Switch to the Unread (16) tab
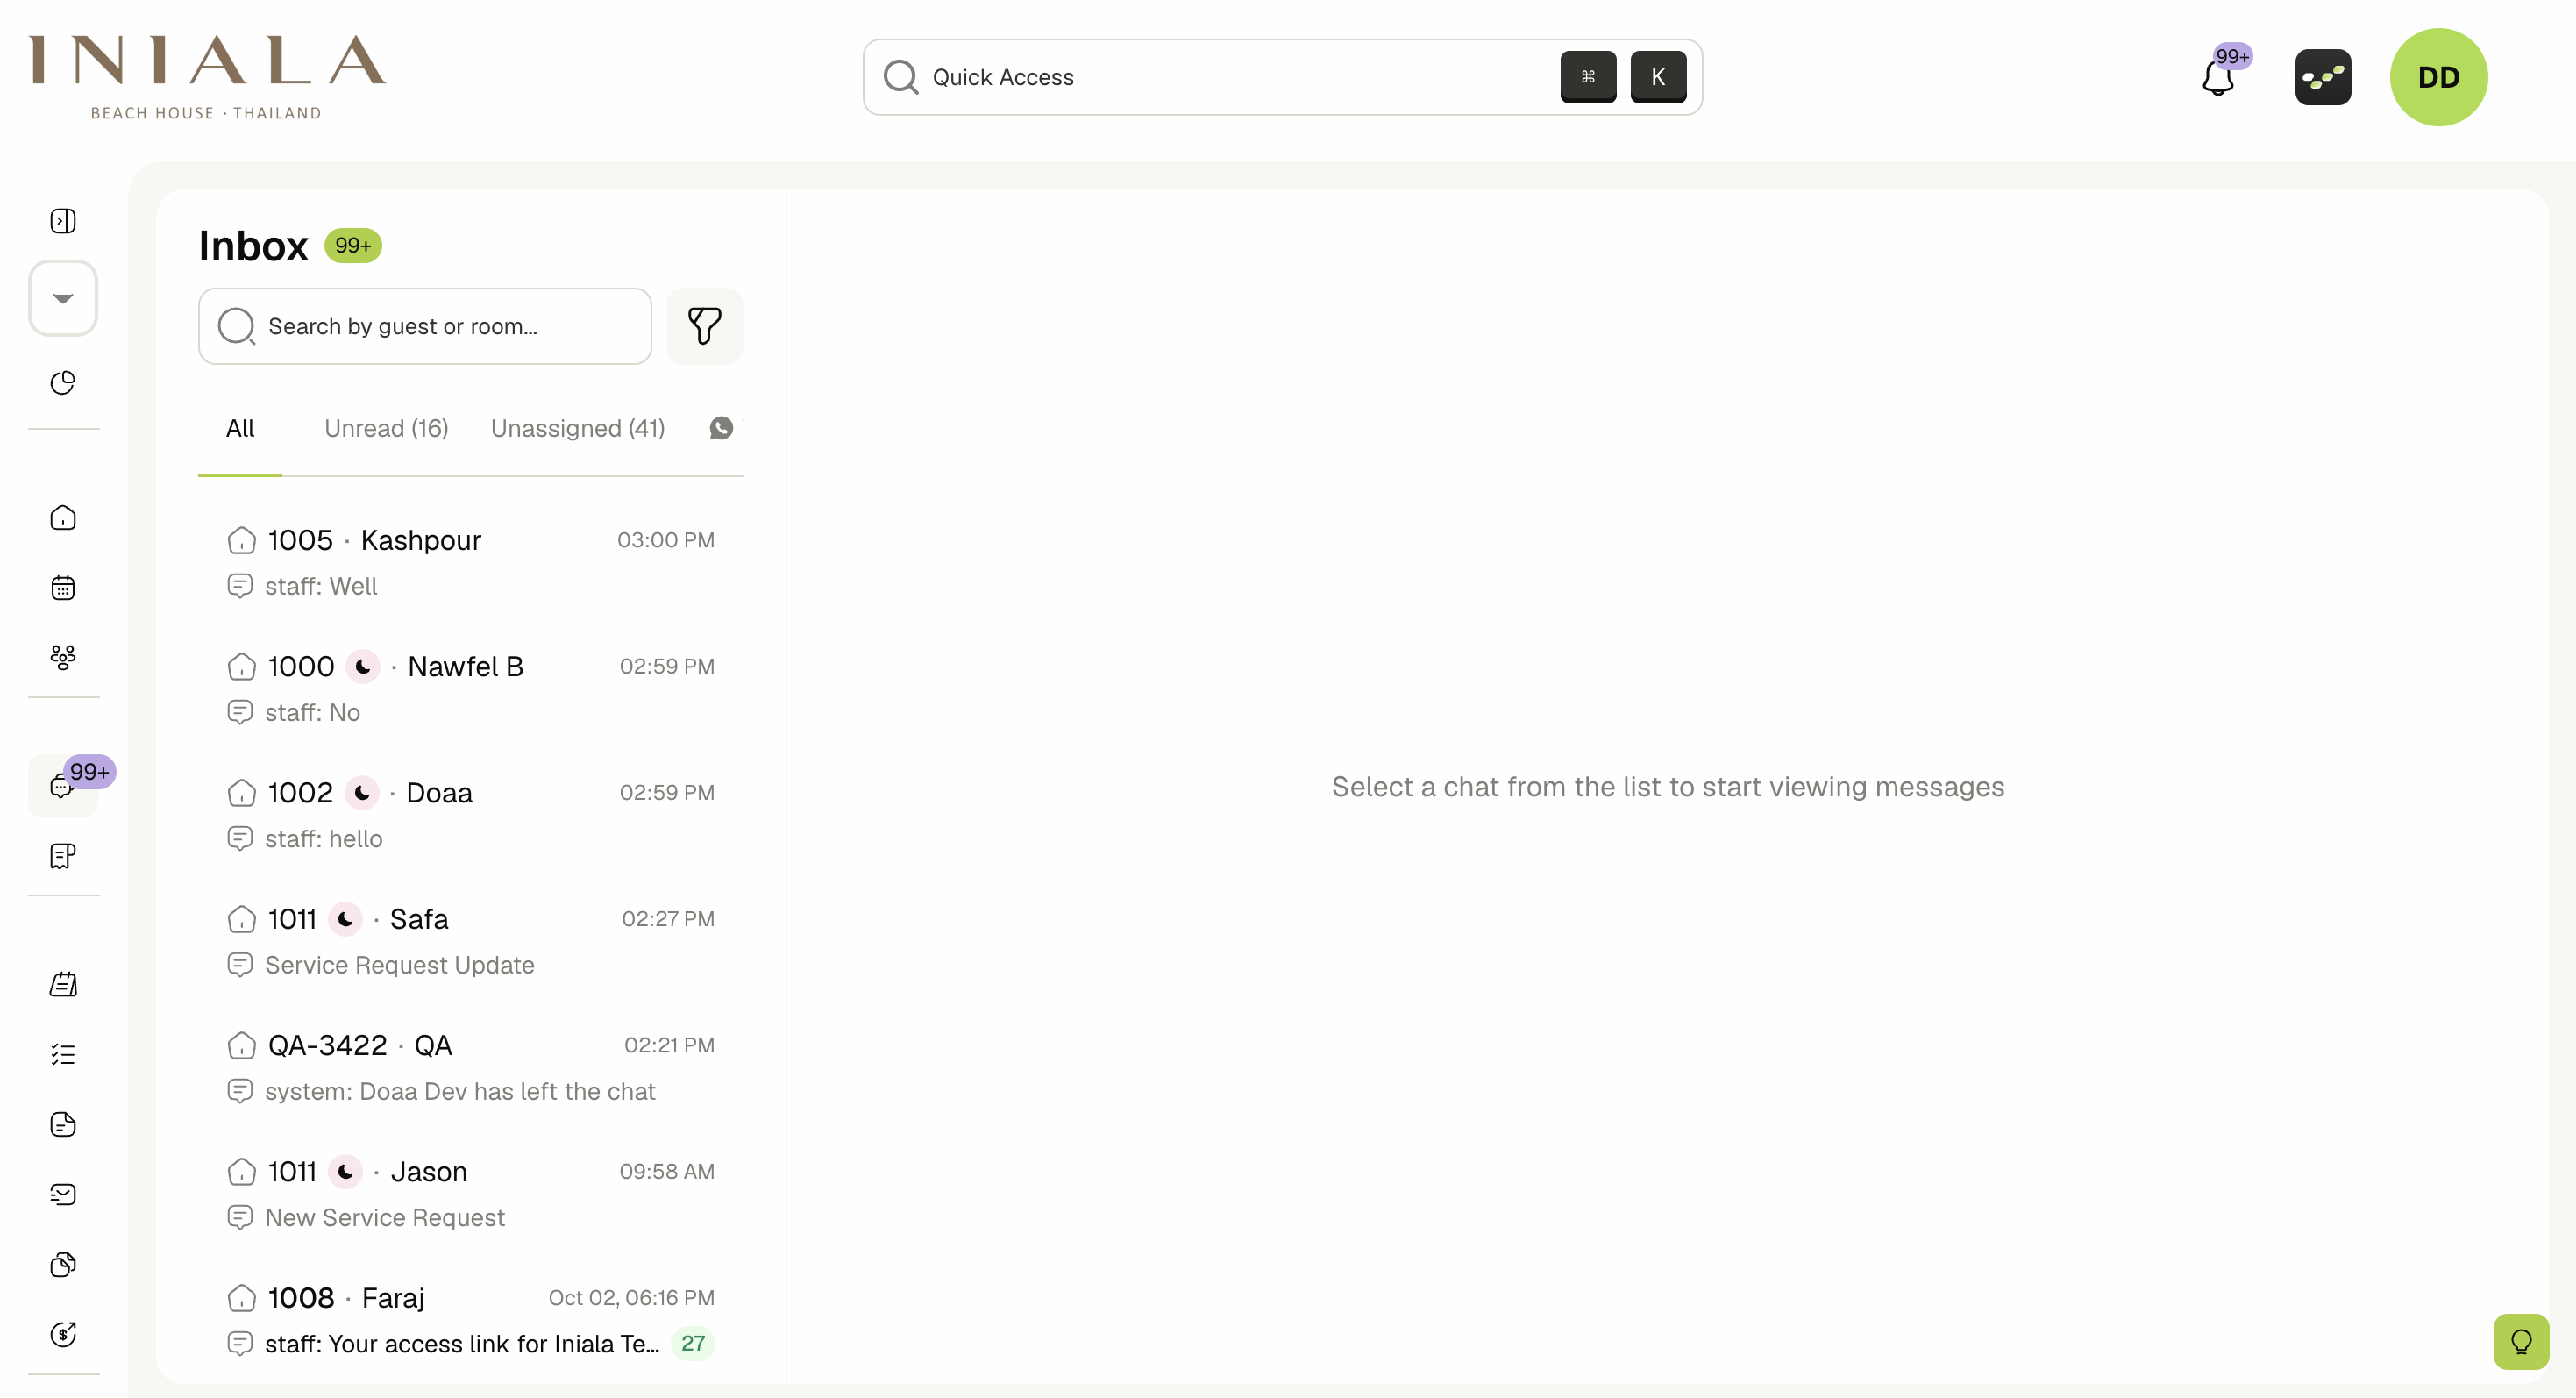 point(386,428)
